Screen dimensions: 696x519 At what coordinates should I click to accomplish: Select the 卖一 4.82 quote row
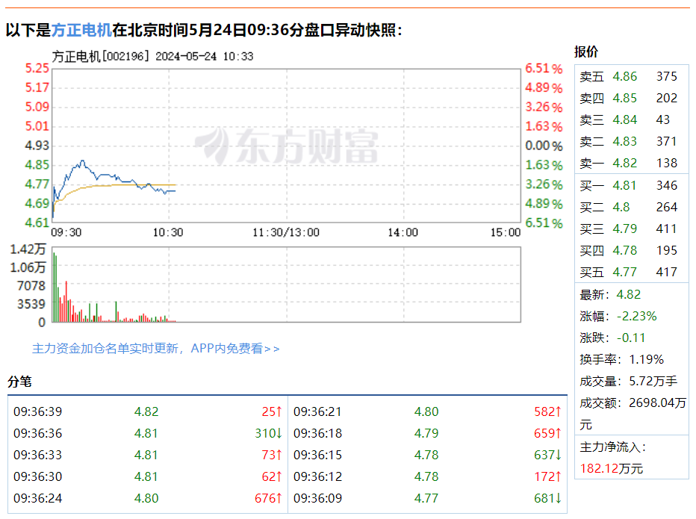tap(631, 164)
